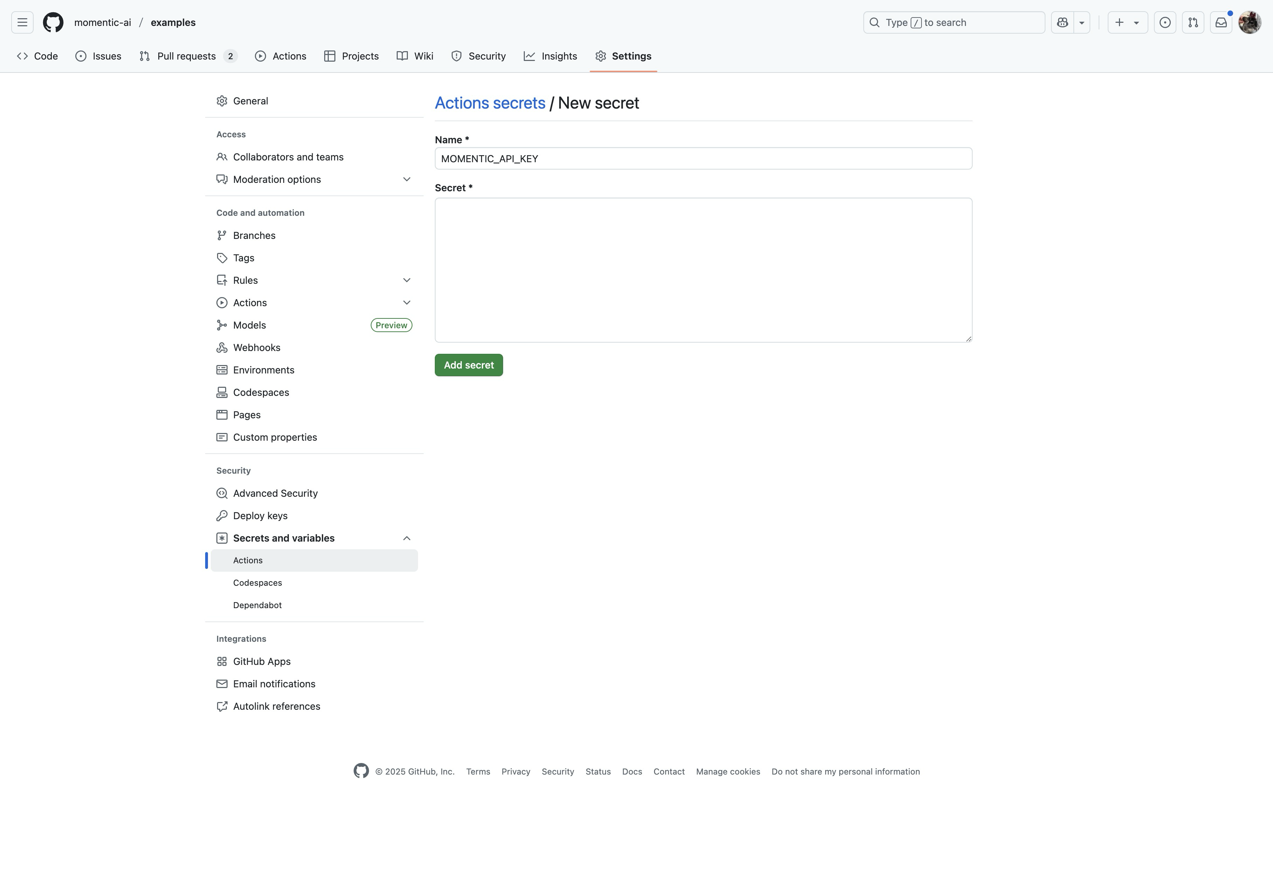Open the Insights tab
The height and width of the screenshot is (887, 1273).
point(551,56)
